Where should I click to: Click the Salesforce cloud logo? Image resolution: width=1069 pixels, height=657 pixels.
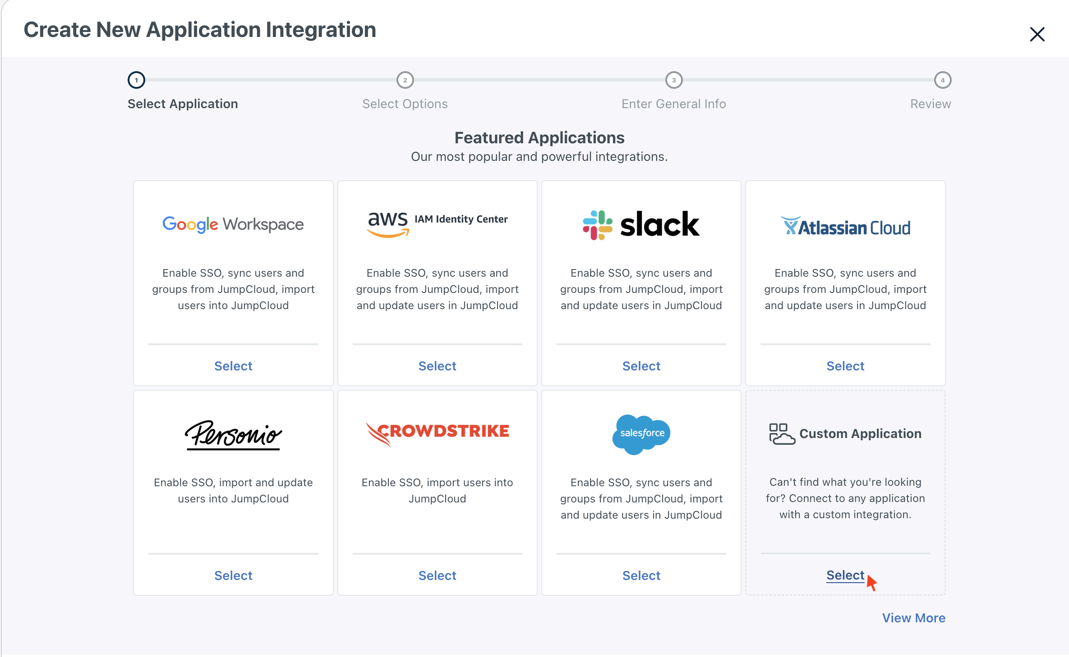tap(641, 433)
